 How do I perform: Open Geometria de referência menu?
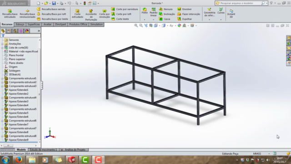click(209, 12)
